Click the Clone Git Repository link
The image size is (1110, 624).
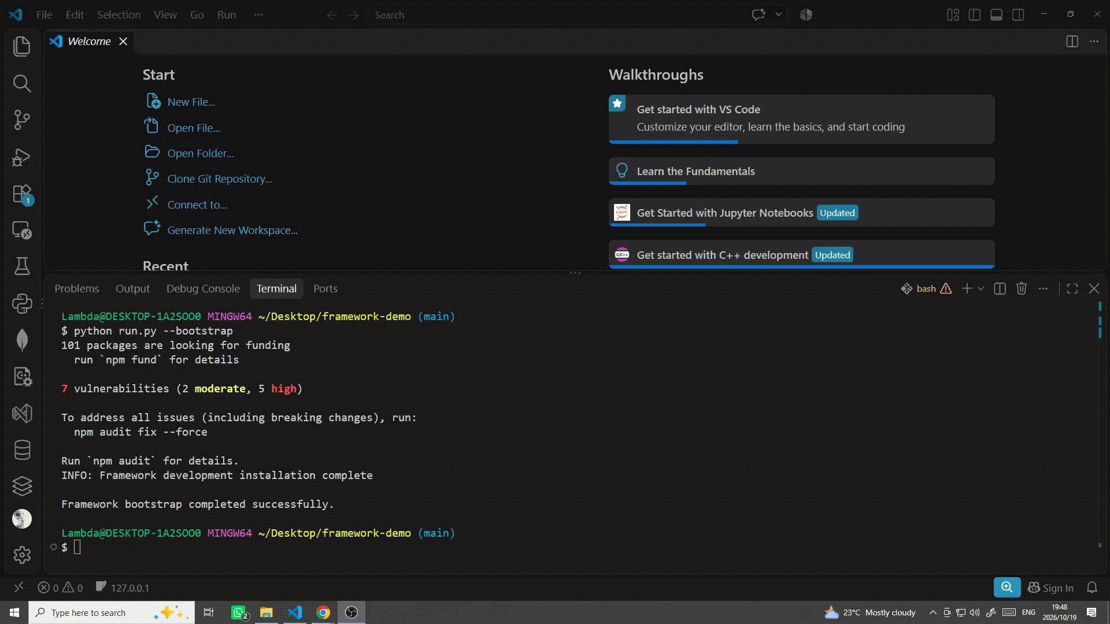(220, 179)
